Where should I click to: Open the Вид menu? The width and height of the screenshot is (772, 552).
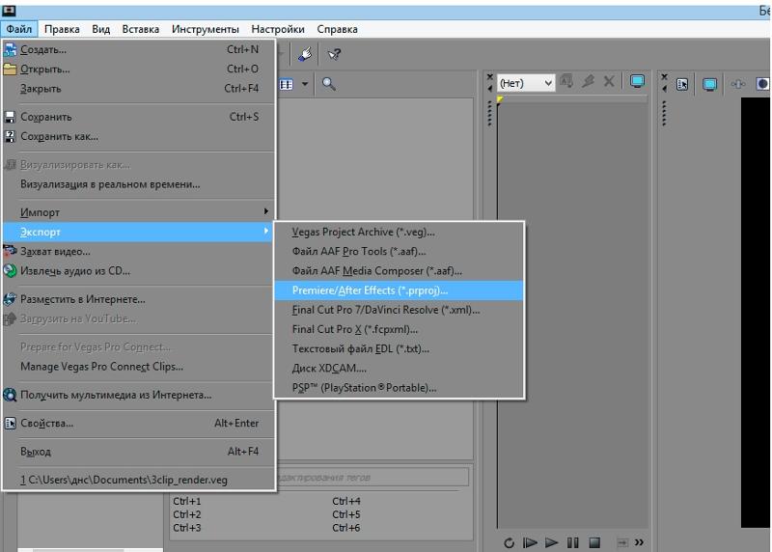[x=101, y=29]
